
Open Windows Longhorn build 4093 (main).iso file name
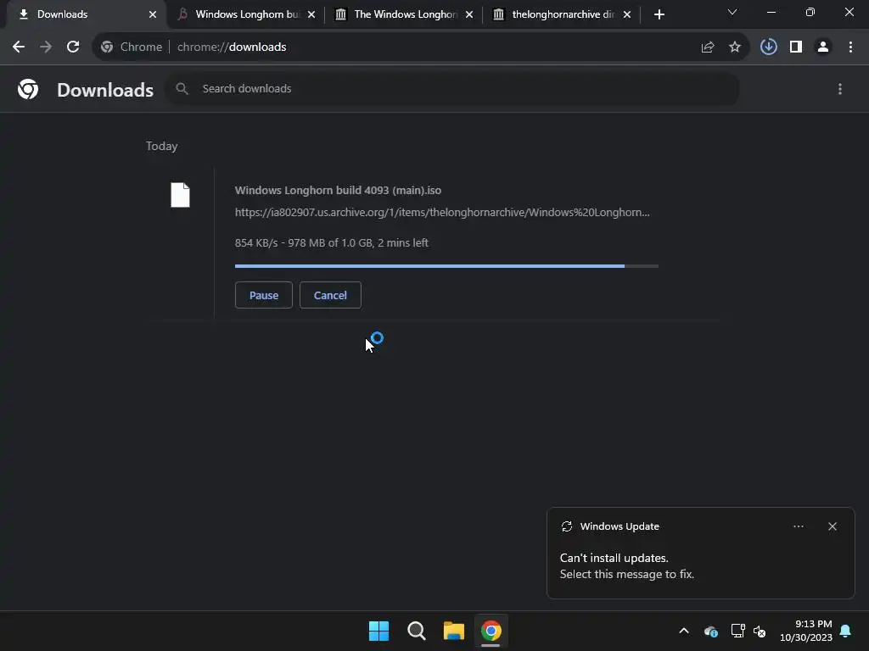[x=338, y=191]
